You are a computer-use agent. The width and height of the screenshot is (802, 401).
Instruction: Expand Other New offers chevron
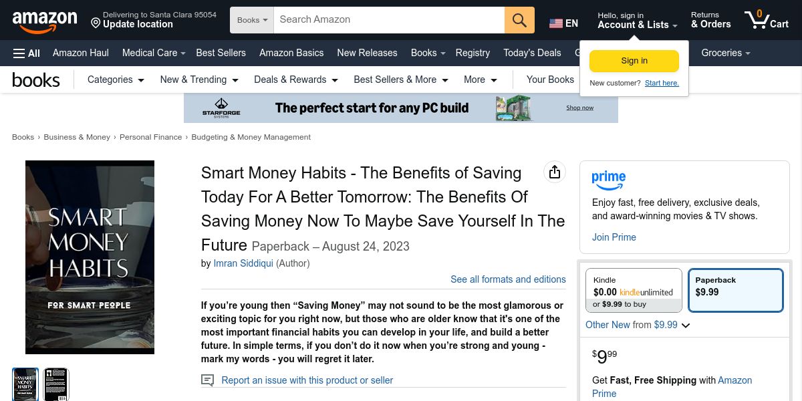coord(686,325)
